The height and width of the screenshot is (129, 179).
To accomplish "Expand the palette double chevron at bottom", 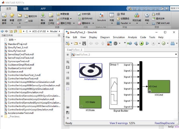I will click(x=68, y=118).
